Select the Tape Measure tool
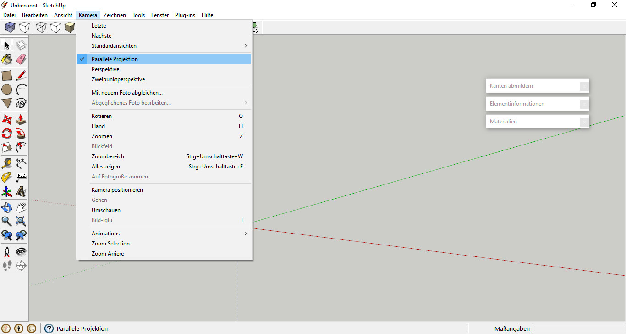The width and height of the screenshot is (626, 334). (7, 163)
